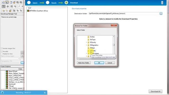Select the 0Magnetics folder

94,45
